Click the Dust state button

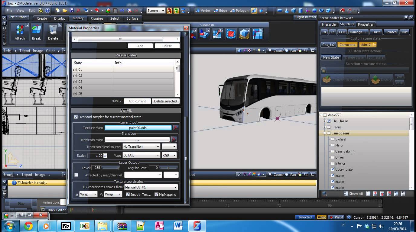coord(376,32)
